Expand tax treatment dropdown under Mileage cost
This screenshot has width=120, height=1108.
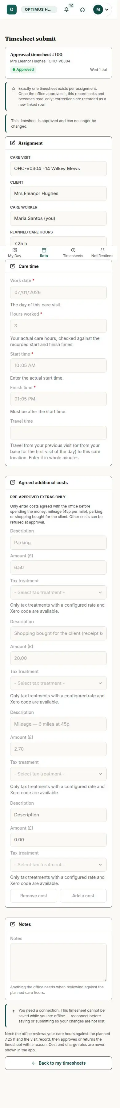[58, 774]
